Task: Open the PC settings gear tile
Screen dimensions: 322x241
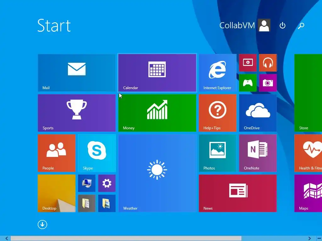Action: tap(107, 183)
